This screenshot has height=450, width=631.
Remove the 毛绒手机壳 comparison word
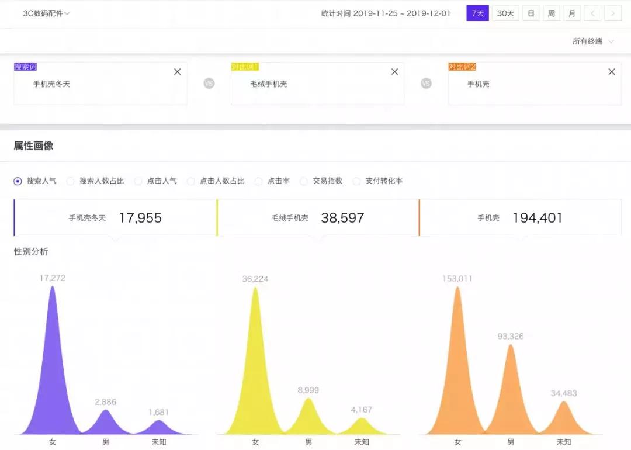[394, 72]
